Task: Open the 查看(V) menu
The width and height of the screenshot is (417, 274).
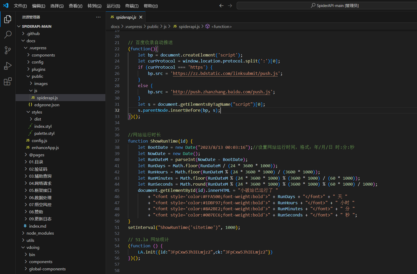Action: tap(76, 6)
